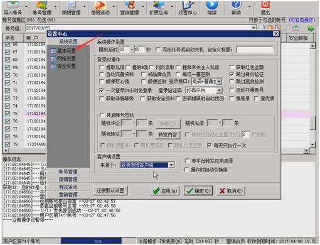Expand the 帐号管理 dropdown arrow in the toolbar
The width and height of the screenshot is (320, 245).
tap(55, 7)
